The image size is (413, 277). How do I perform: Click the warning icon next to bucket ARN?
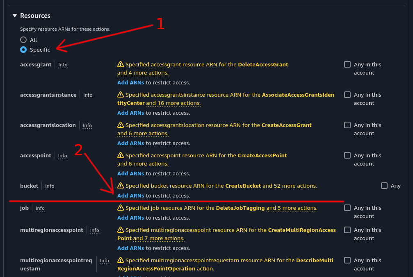pyautogui.click(x=121, y=186)
